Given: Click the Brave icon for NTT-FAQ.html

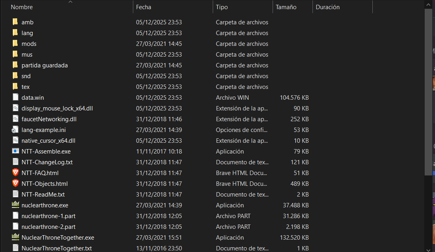Looking at the screenshot, I should [x=16, y=173].
